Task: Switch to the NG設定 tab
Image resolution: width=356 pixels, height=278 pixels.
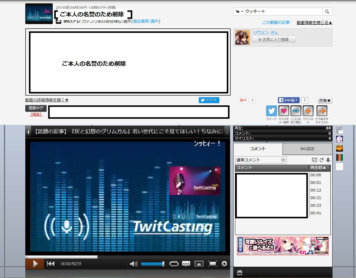Action: (308, 149)
